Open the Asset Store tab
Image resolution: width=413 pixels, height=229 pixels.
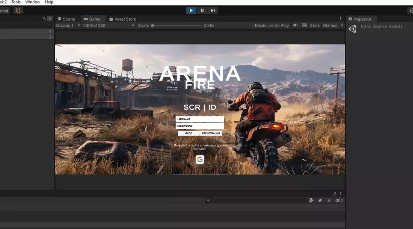click(123, 19)
